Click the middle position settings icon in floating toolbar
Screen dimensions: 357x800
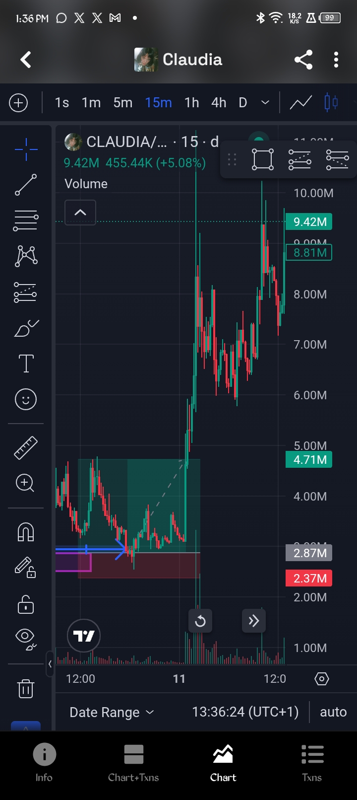pyautogui.click(x=300, y=159)
